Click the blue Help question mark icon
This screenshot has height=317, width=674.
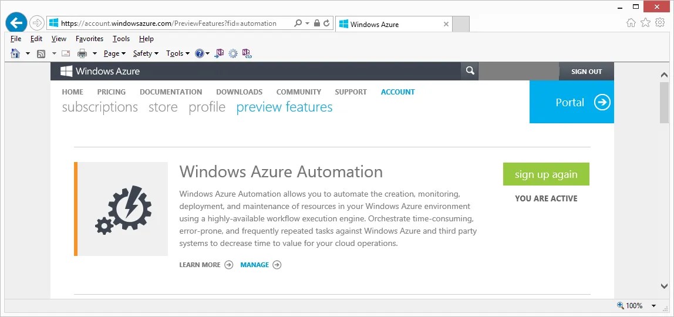(x=200, y=53)
